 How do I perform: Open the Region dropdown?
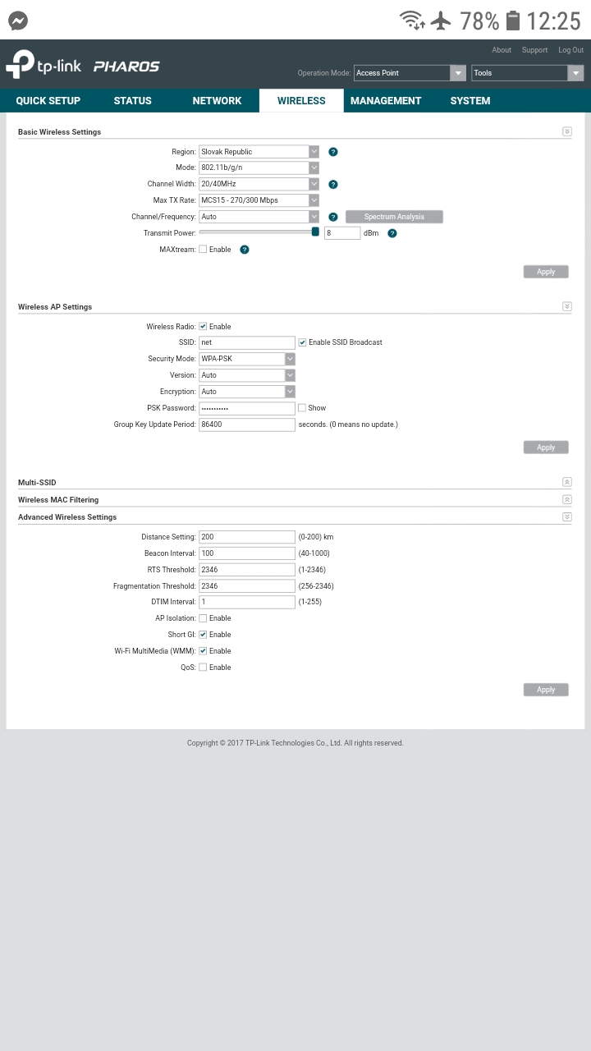click(x=259, y=152)
